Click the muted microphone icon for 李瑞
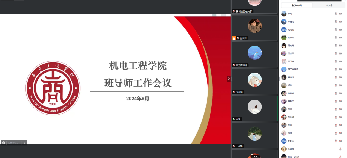The height and width of the screenshot is (158, 347). click(x=336, y=14)
